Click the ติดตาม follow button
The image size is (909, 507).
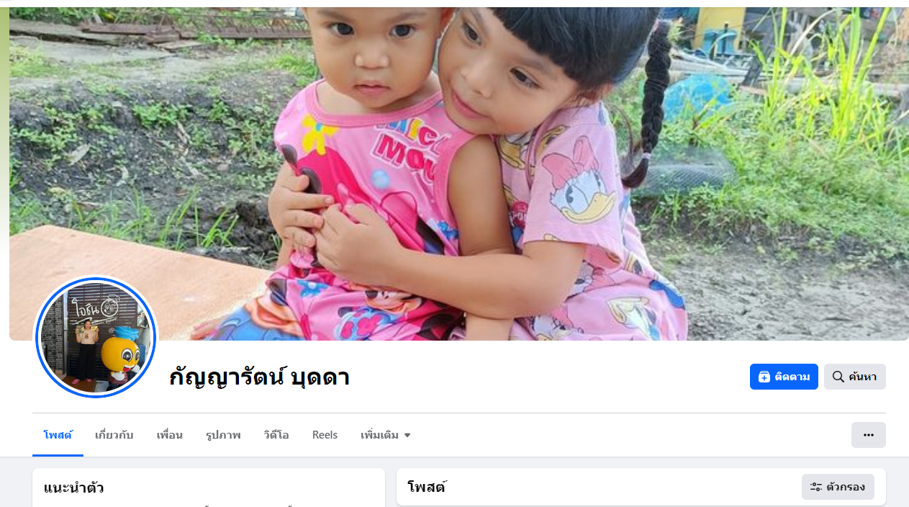point(784,377)
